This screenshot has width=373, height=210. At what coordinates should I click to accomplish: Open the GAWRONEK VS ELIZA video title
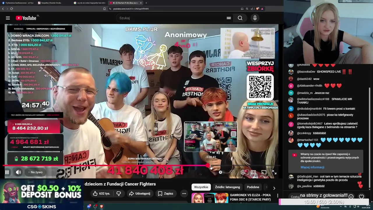250,197
